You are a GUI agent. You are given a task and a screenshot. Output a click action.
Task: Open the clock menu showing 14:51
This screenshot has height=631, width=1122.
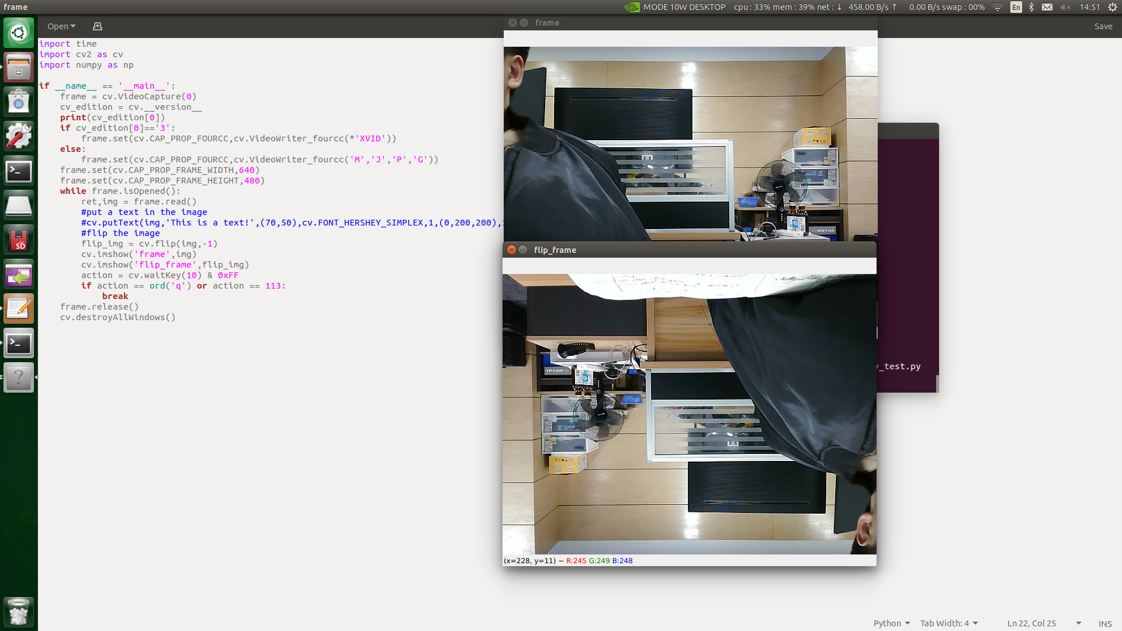point(1089,7)
